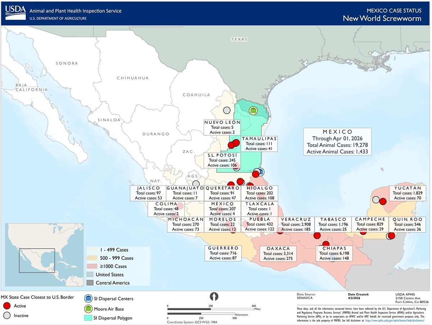Click the SI Dispersal Polygon teal swatch
The width and height of the screenshot is (432, 325).
coord(88,318)
